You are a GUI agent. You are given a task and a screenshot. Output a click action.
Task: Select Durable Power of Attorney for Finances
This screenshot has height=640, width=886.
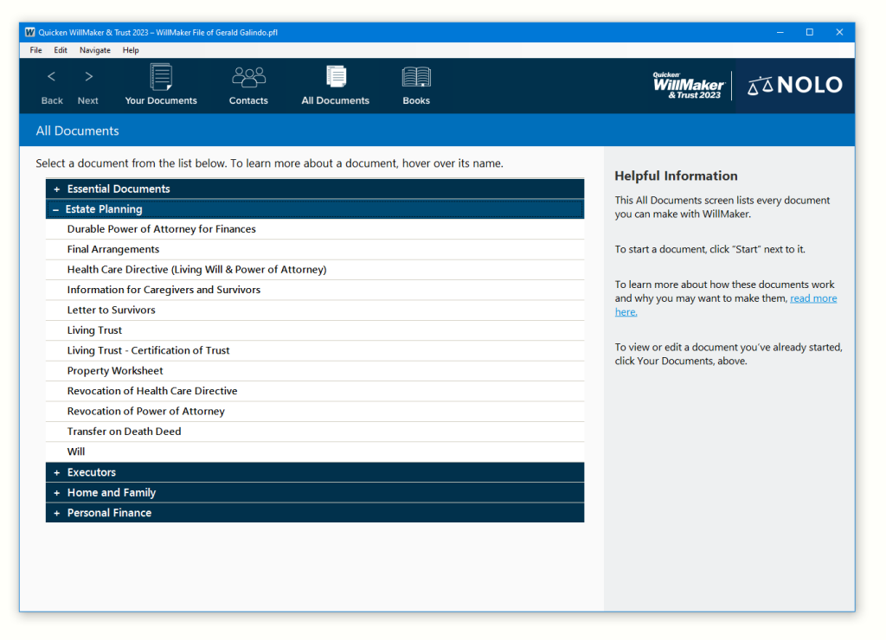click(162, 229)
